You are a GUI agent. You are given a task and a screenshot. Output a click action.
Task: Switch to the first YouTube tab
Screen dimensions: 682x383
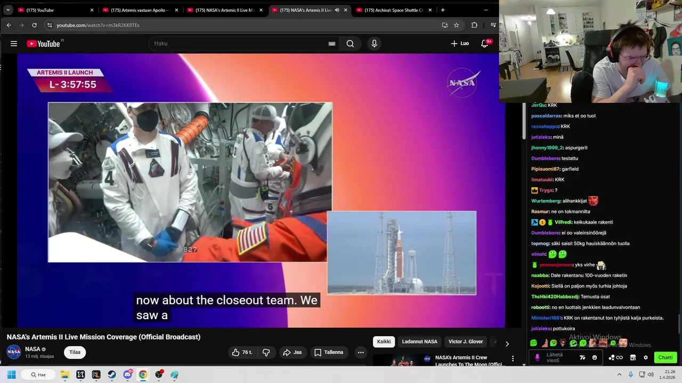click(56, 10)
